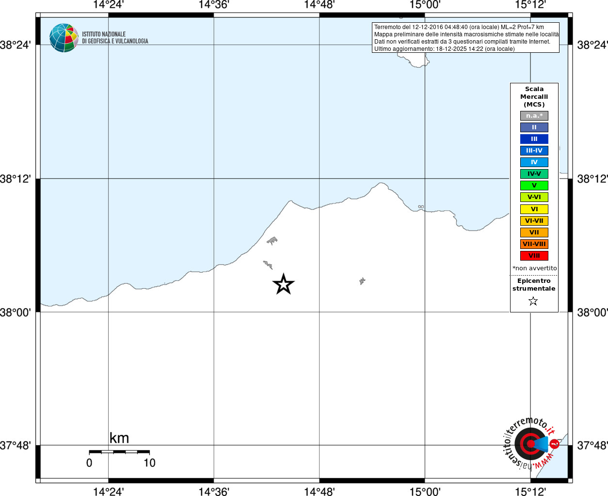Select the yellow VI intensity swatch
608x496 pixels.
[534, 209]
